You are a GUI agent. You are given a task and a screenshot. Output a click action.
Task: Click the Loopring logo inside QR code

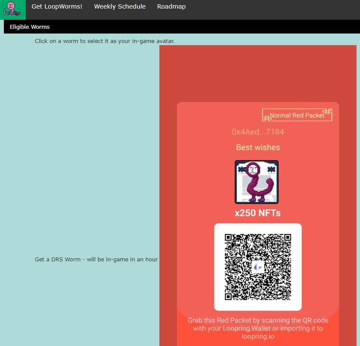tap(258, 267)
